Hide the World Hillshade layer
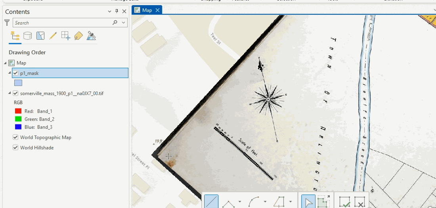The image size is (436, 208). point(15,148)
